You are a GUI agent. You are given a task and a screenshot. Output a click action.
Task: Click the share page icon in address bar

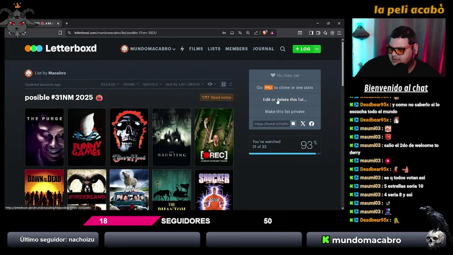[x=256, y=33]
